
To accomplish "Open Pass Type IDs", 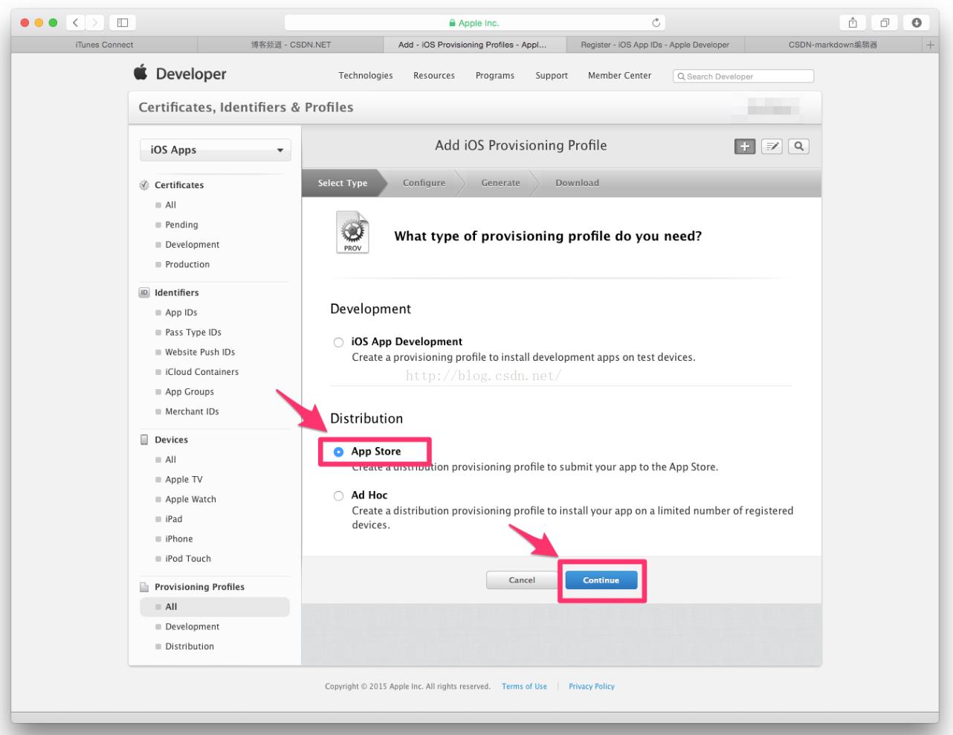I will click(193, 333).
